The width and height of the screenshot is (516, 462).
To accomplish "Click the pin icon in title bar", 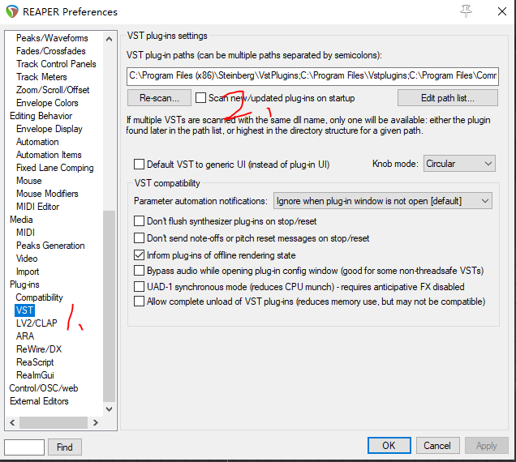I will [466, 11].
